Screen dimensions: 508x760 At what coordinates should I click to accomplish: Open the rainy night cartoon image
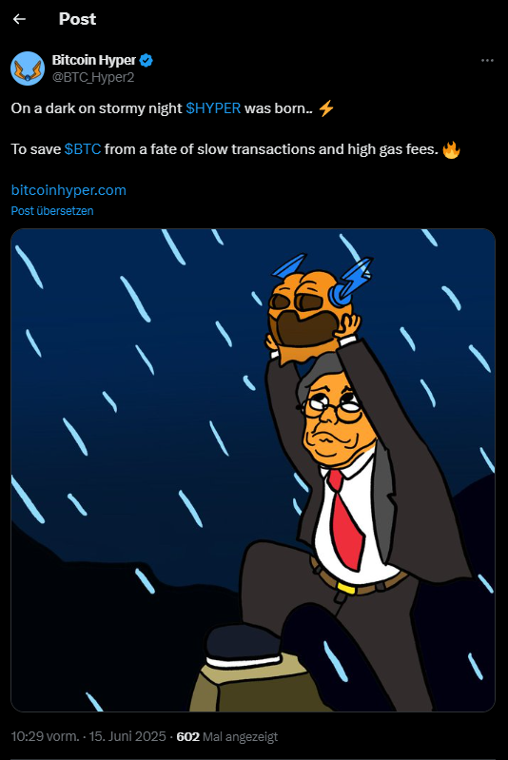click(x=253, y=470)
